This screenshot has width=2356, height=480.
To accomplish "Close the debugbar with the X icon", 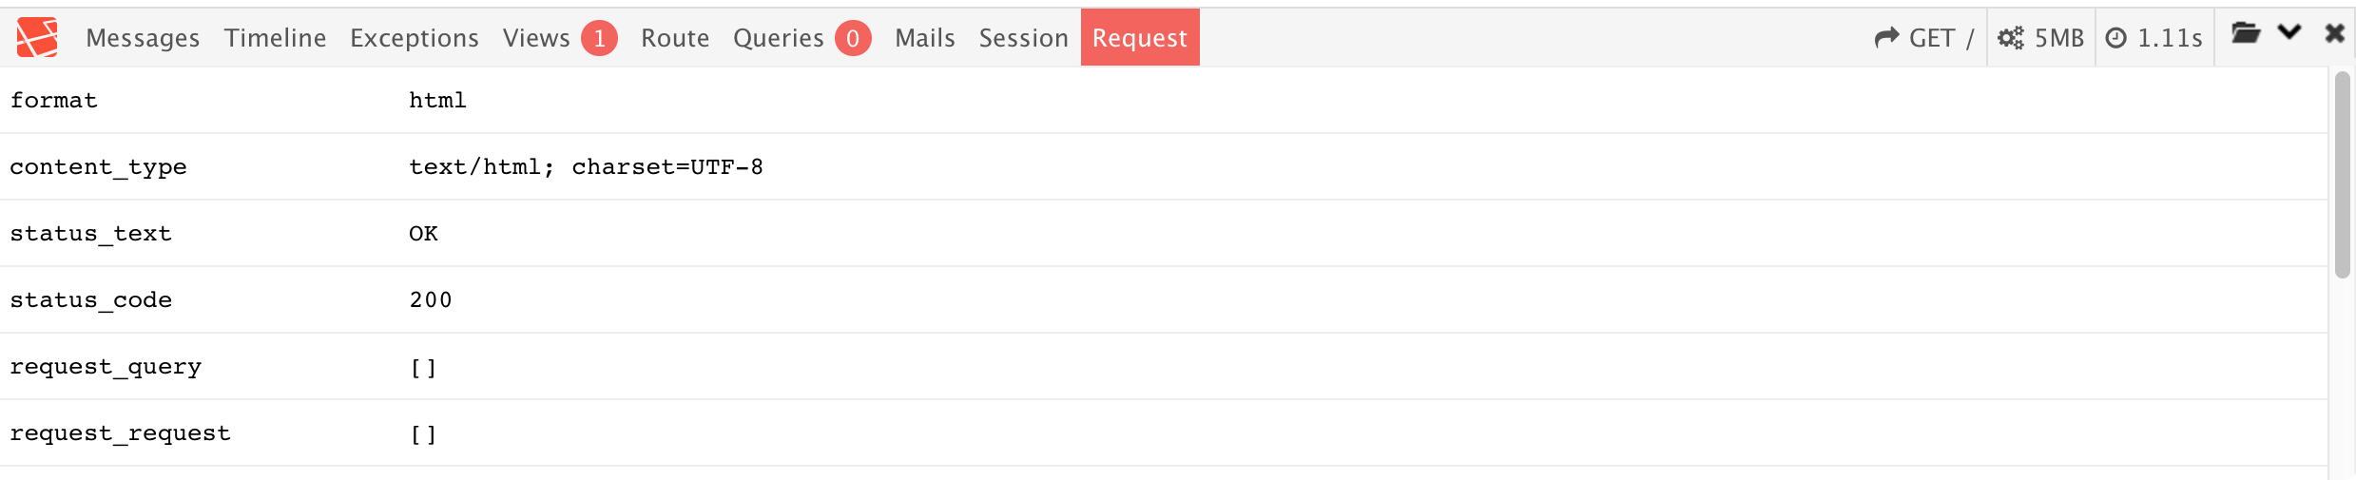I will tap(2334, 33).
